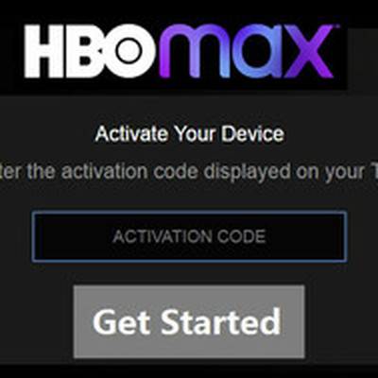This screenshot has height=378, width=378.
Task: Click the word displayed in the instruction line
Action: pyautogui.click(x=247, y=172)
